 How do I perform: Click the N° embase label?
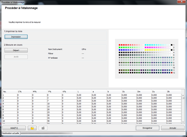click(53, 58)
